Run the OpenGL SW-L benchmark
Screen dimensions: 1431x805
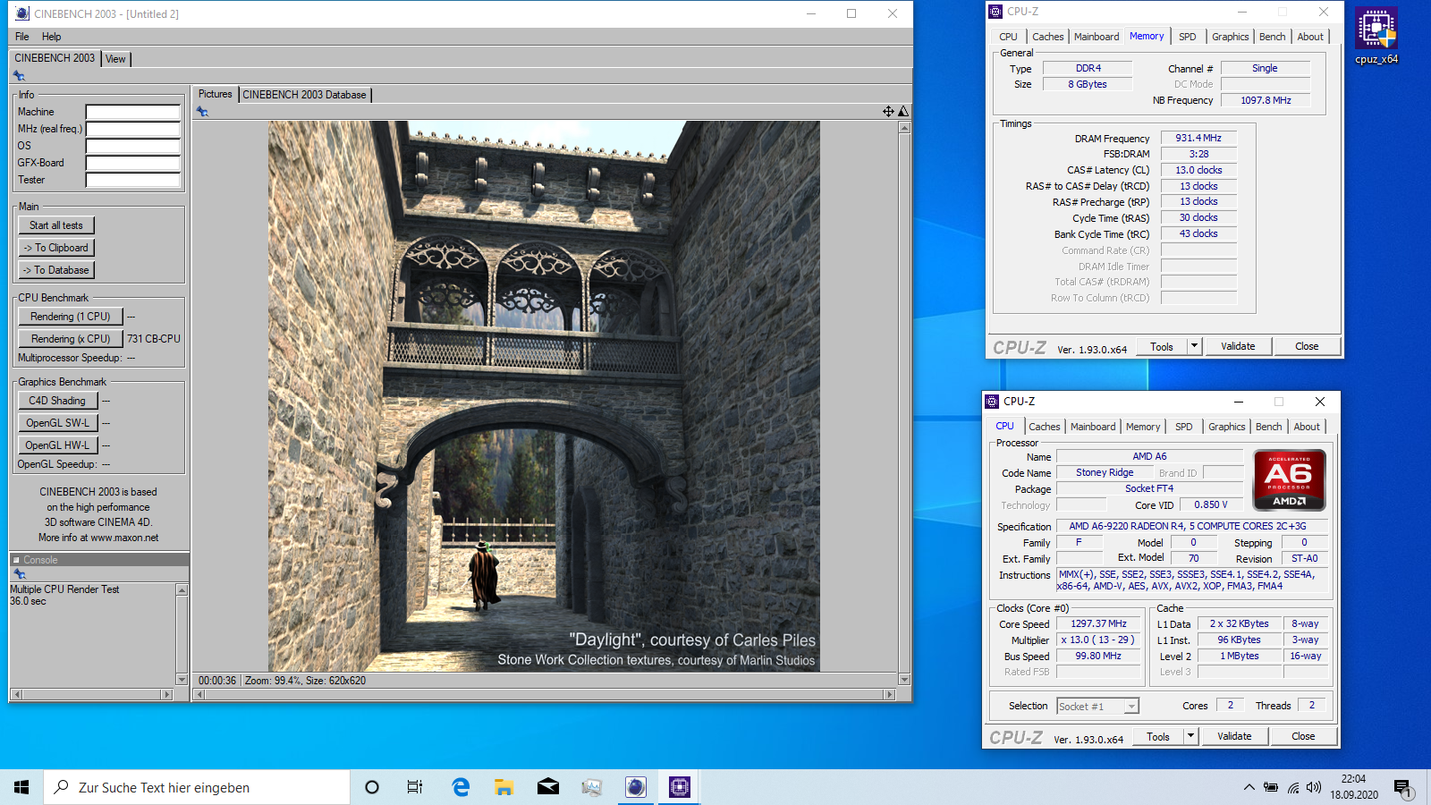(57, 423)
